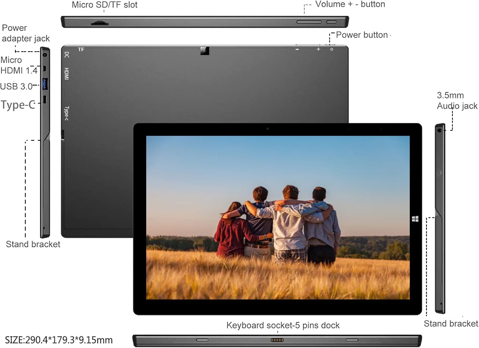
Task: Click the plus symbol on the tablet's back
Action: tap(318, 49)
